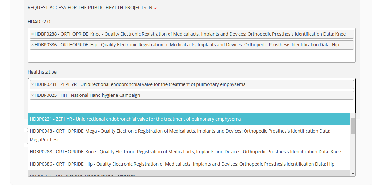Screen dimensions: 372x185
Task: Click the ZEPHYR selected tag label text
Action: [x=140, y=85]
